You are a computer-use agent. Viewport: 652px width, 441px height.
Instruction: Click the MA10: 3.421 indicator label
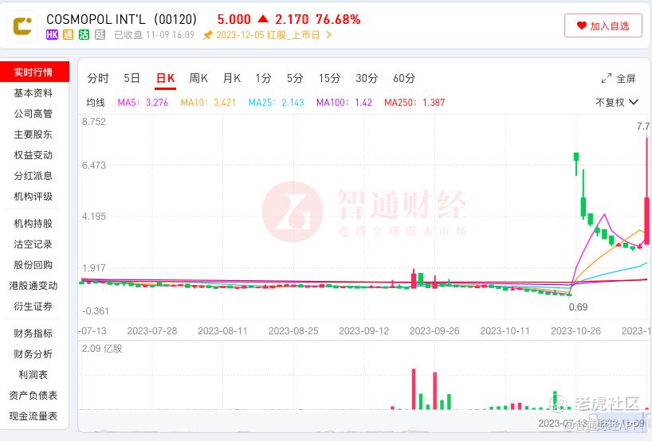(x=208, y=103)
